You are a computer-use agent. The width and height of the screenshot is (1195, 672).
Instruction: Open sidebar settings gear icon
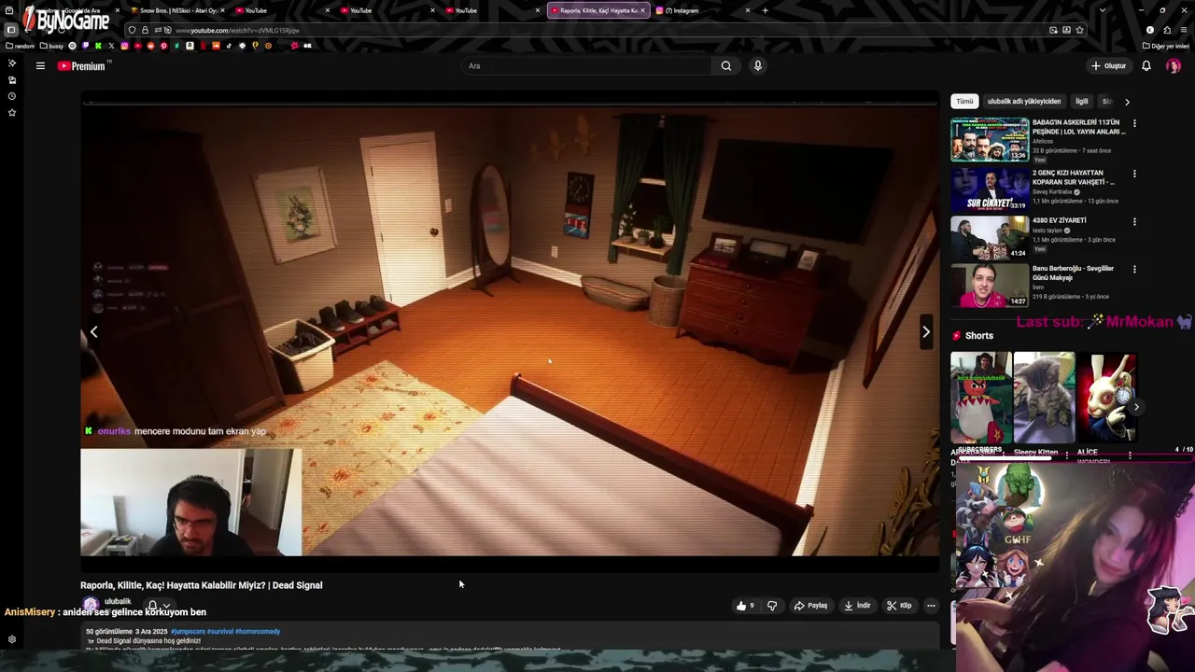[x=12, y=639]
